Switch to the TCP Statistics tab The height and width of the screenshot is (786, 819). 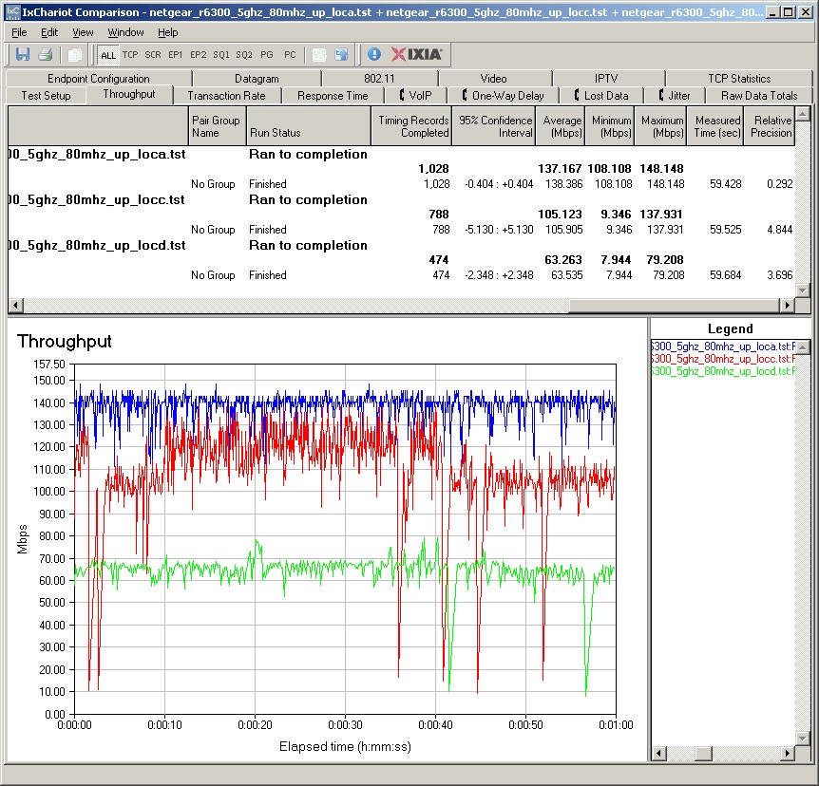click(x=739, y=78)
